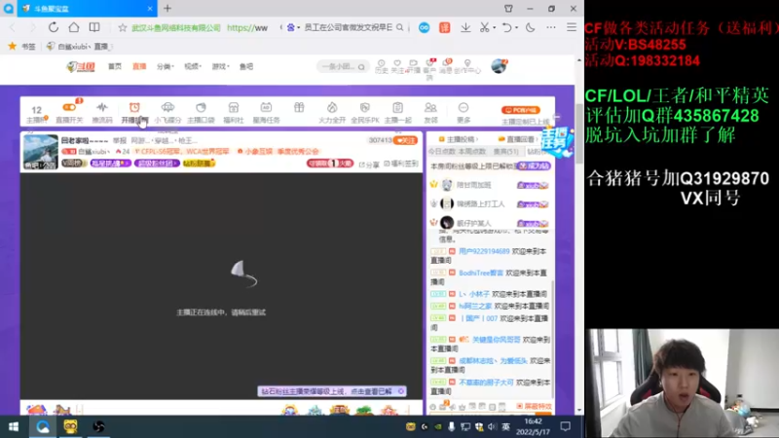The width and height of the screenshot is (779, 438).
Task: Click the system tray volume icon
Action: 492,426
